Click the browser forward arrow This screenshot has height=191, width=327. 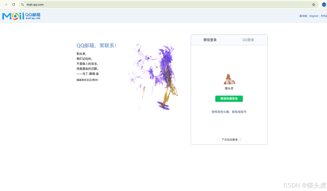(x=6, y=5)
